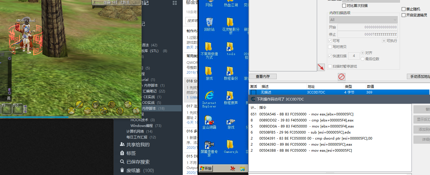The width and height of the screenshot is (430, 175).
Task: Open the character portrait icon in game
Action: 96,104
